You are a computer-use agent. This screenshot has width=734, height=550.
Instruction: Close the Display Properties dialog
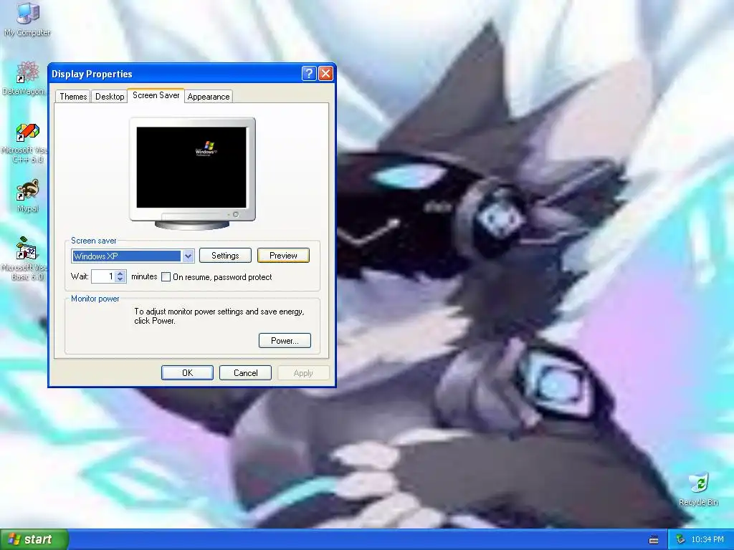tap(325, 74)
